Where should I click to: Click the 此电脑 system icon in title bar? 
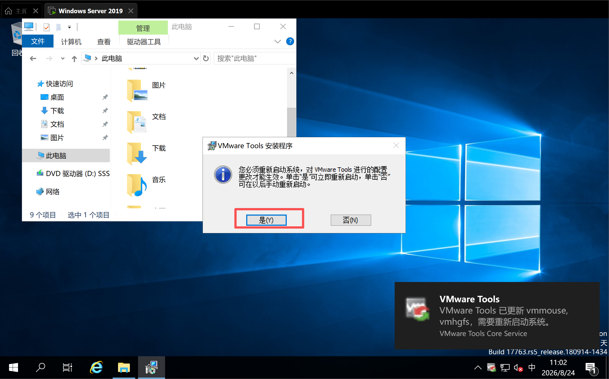point(29,27)
